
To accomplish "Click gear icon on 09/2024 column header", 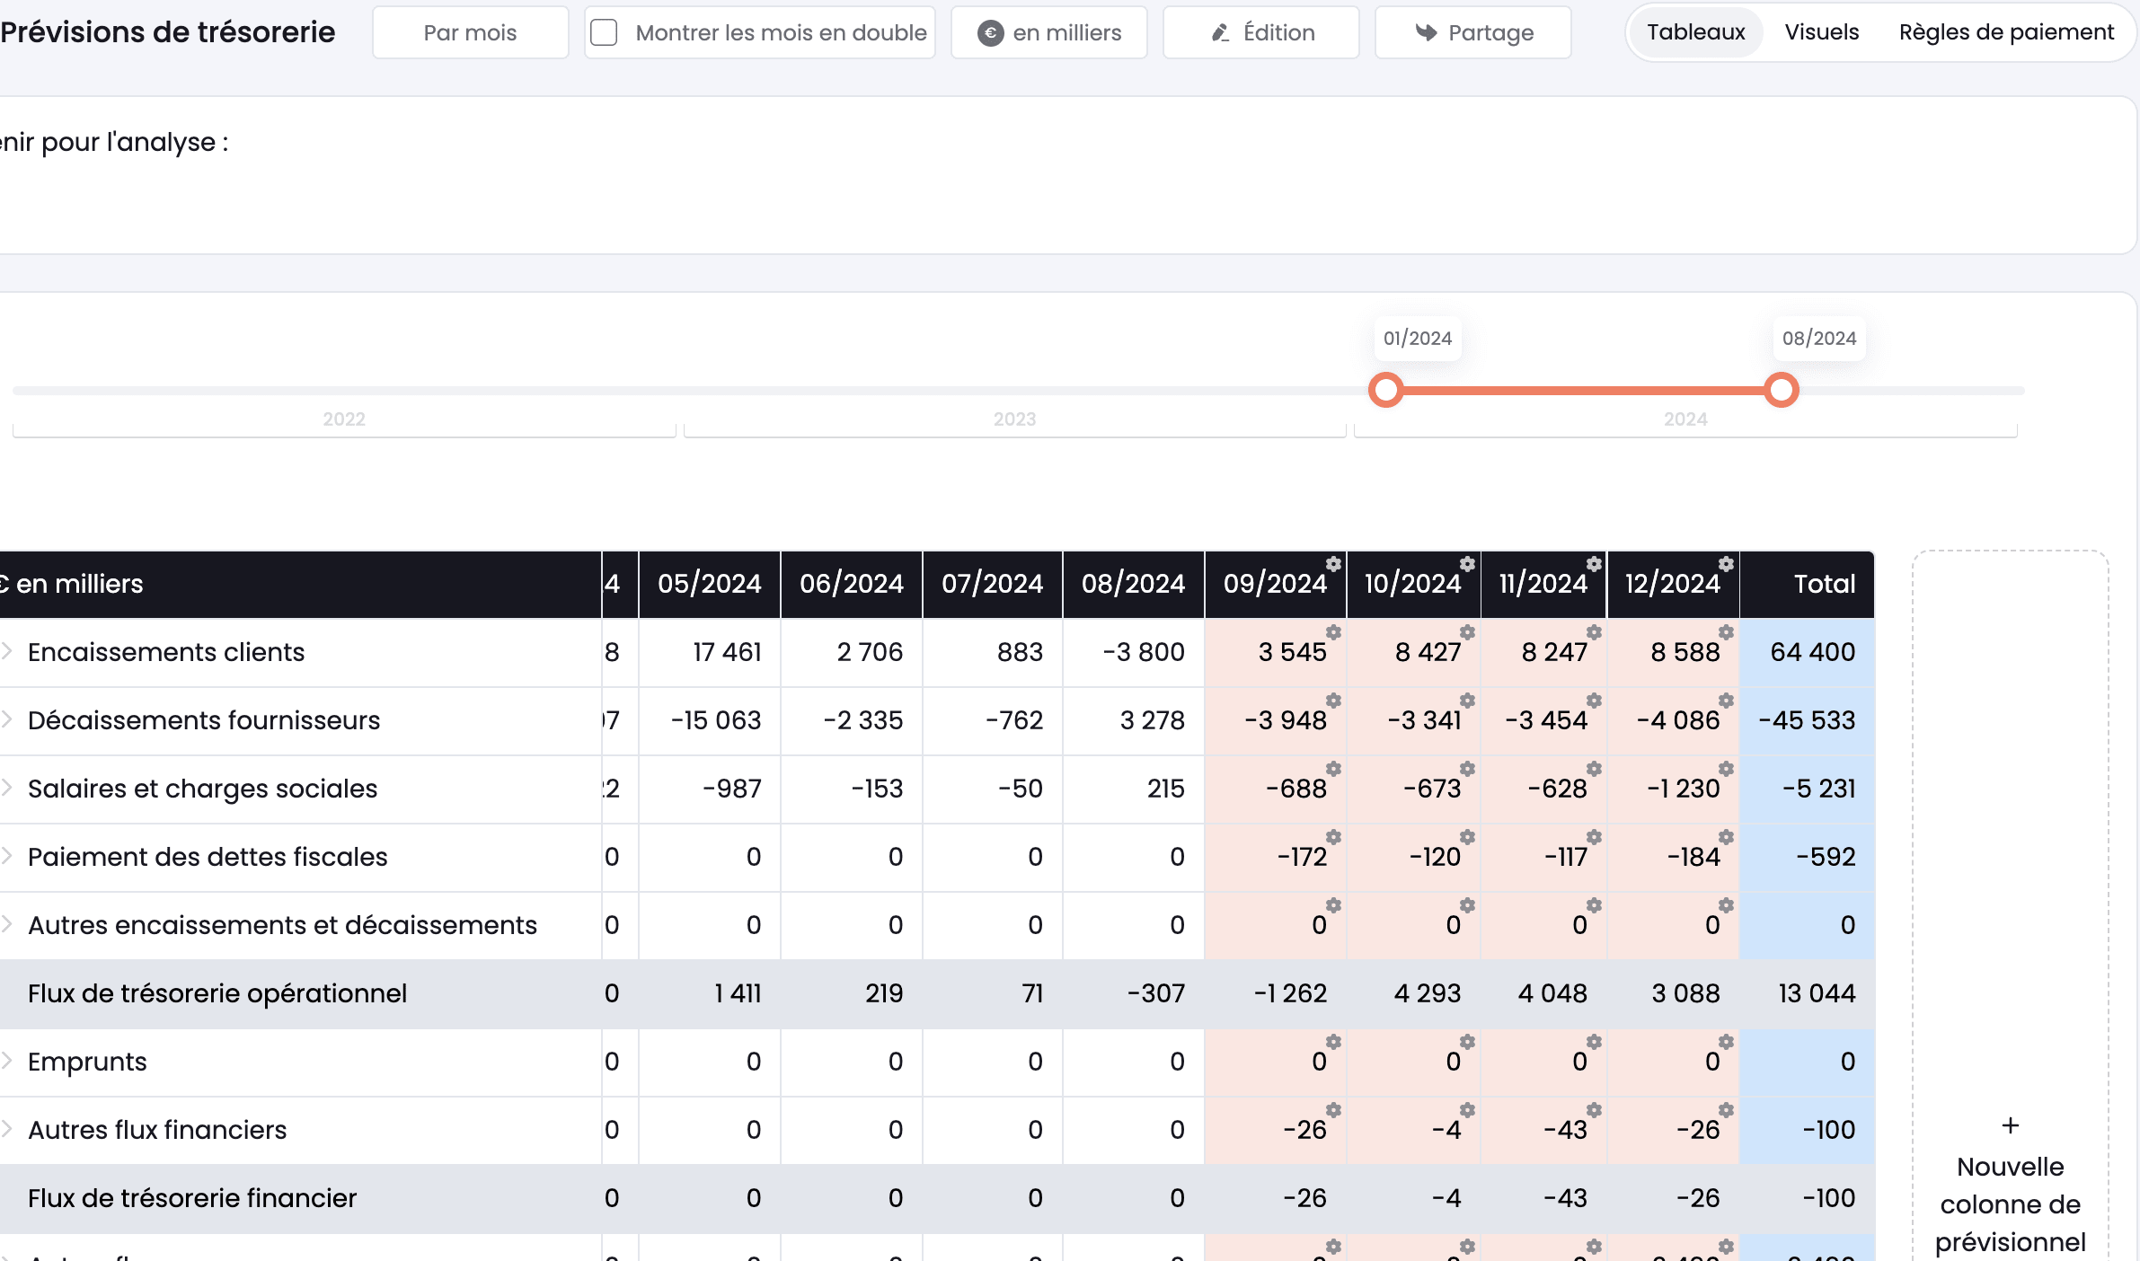I will [x=1333, y=564].
